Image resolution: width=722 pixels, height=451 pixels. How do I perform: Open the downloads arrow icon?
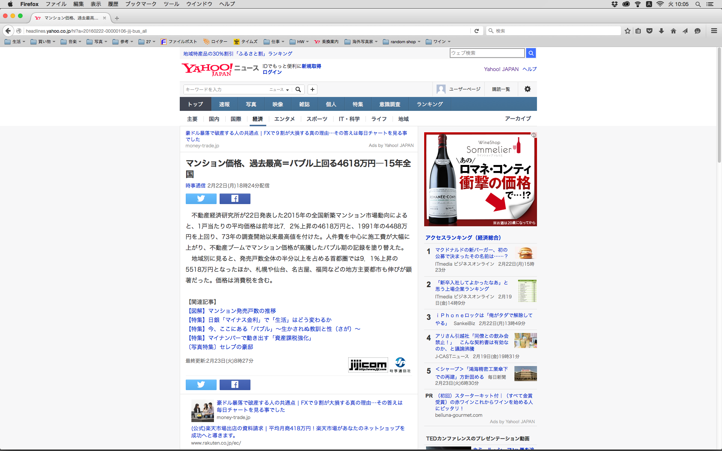661,31
